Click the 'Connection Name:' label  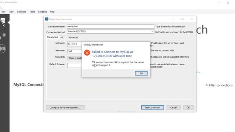57,26
